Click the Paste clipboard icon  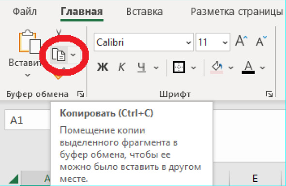pos(30,42)
